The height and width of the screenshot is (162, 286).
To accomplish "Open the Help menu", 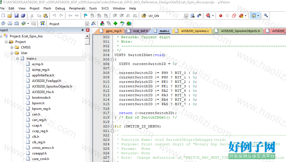I will click(133, 8).
